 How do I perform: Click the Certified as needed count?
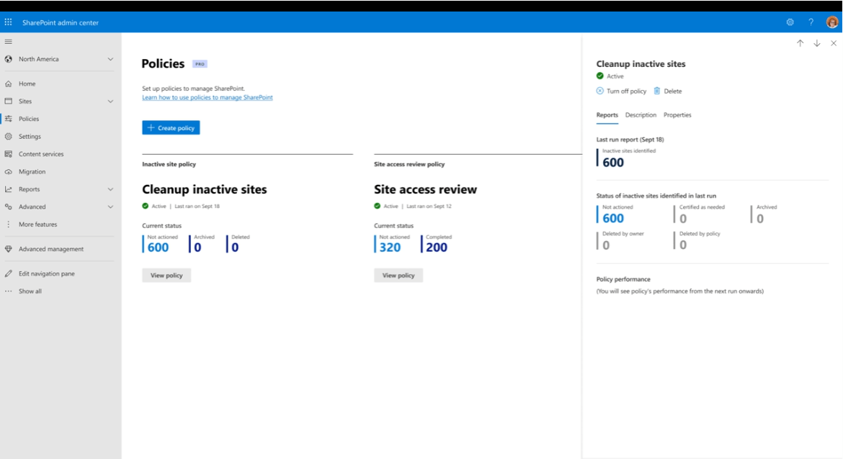(x=683, y=219)
